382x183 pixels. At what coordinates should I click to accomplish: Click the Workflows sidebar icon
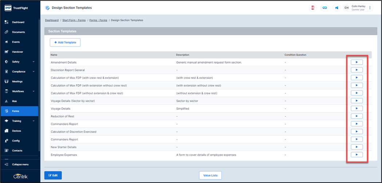tap(7, 91)
